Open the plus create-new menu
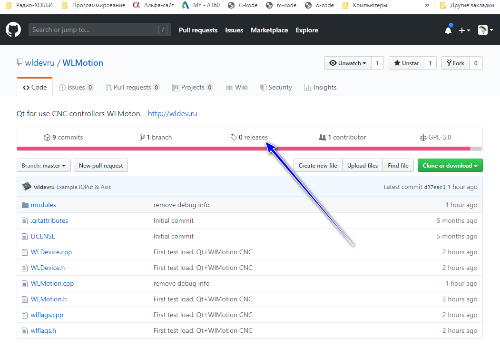Viewport: 500px width, 349px height. point(464,30)
